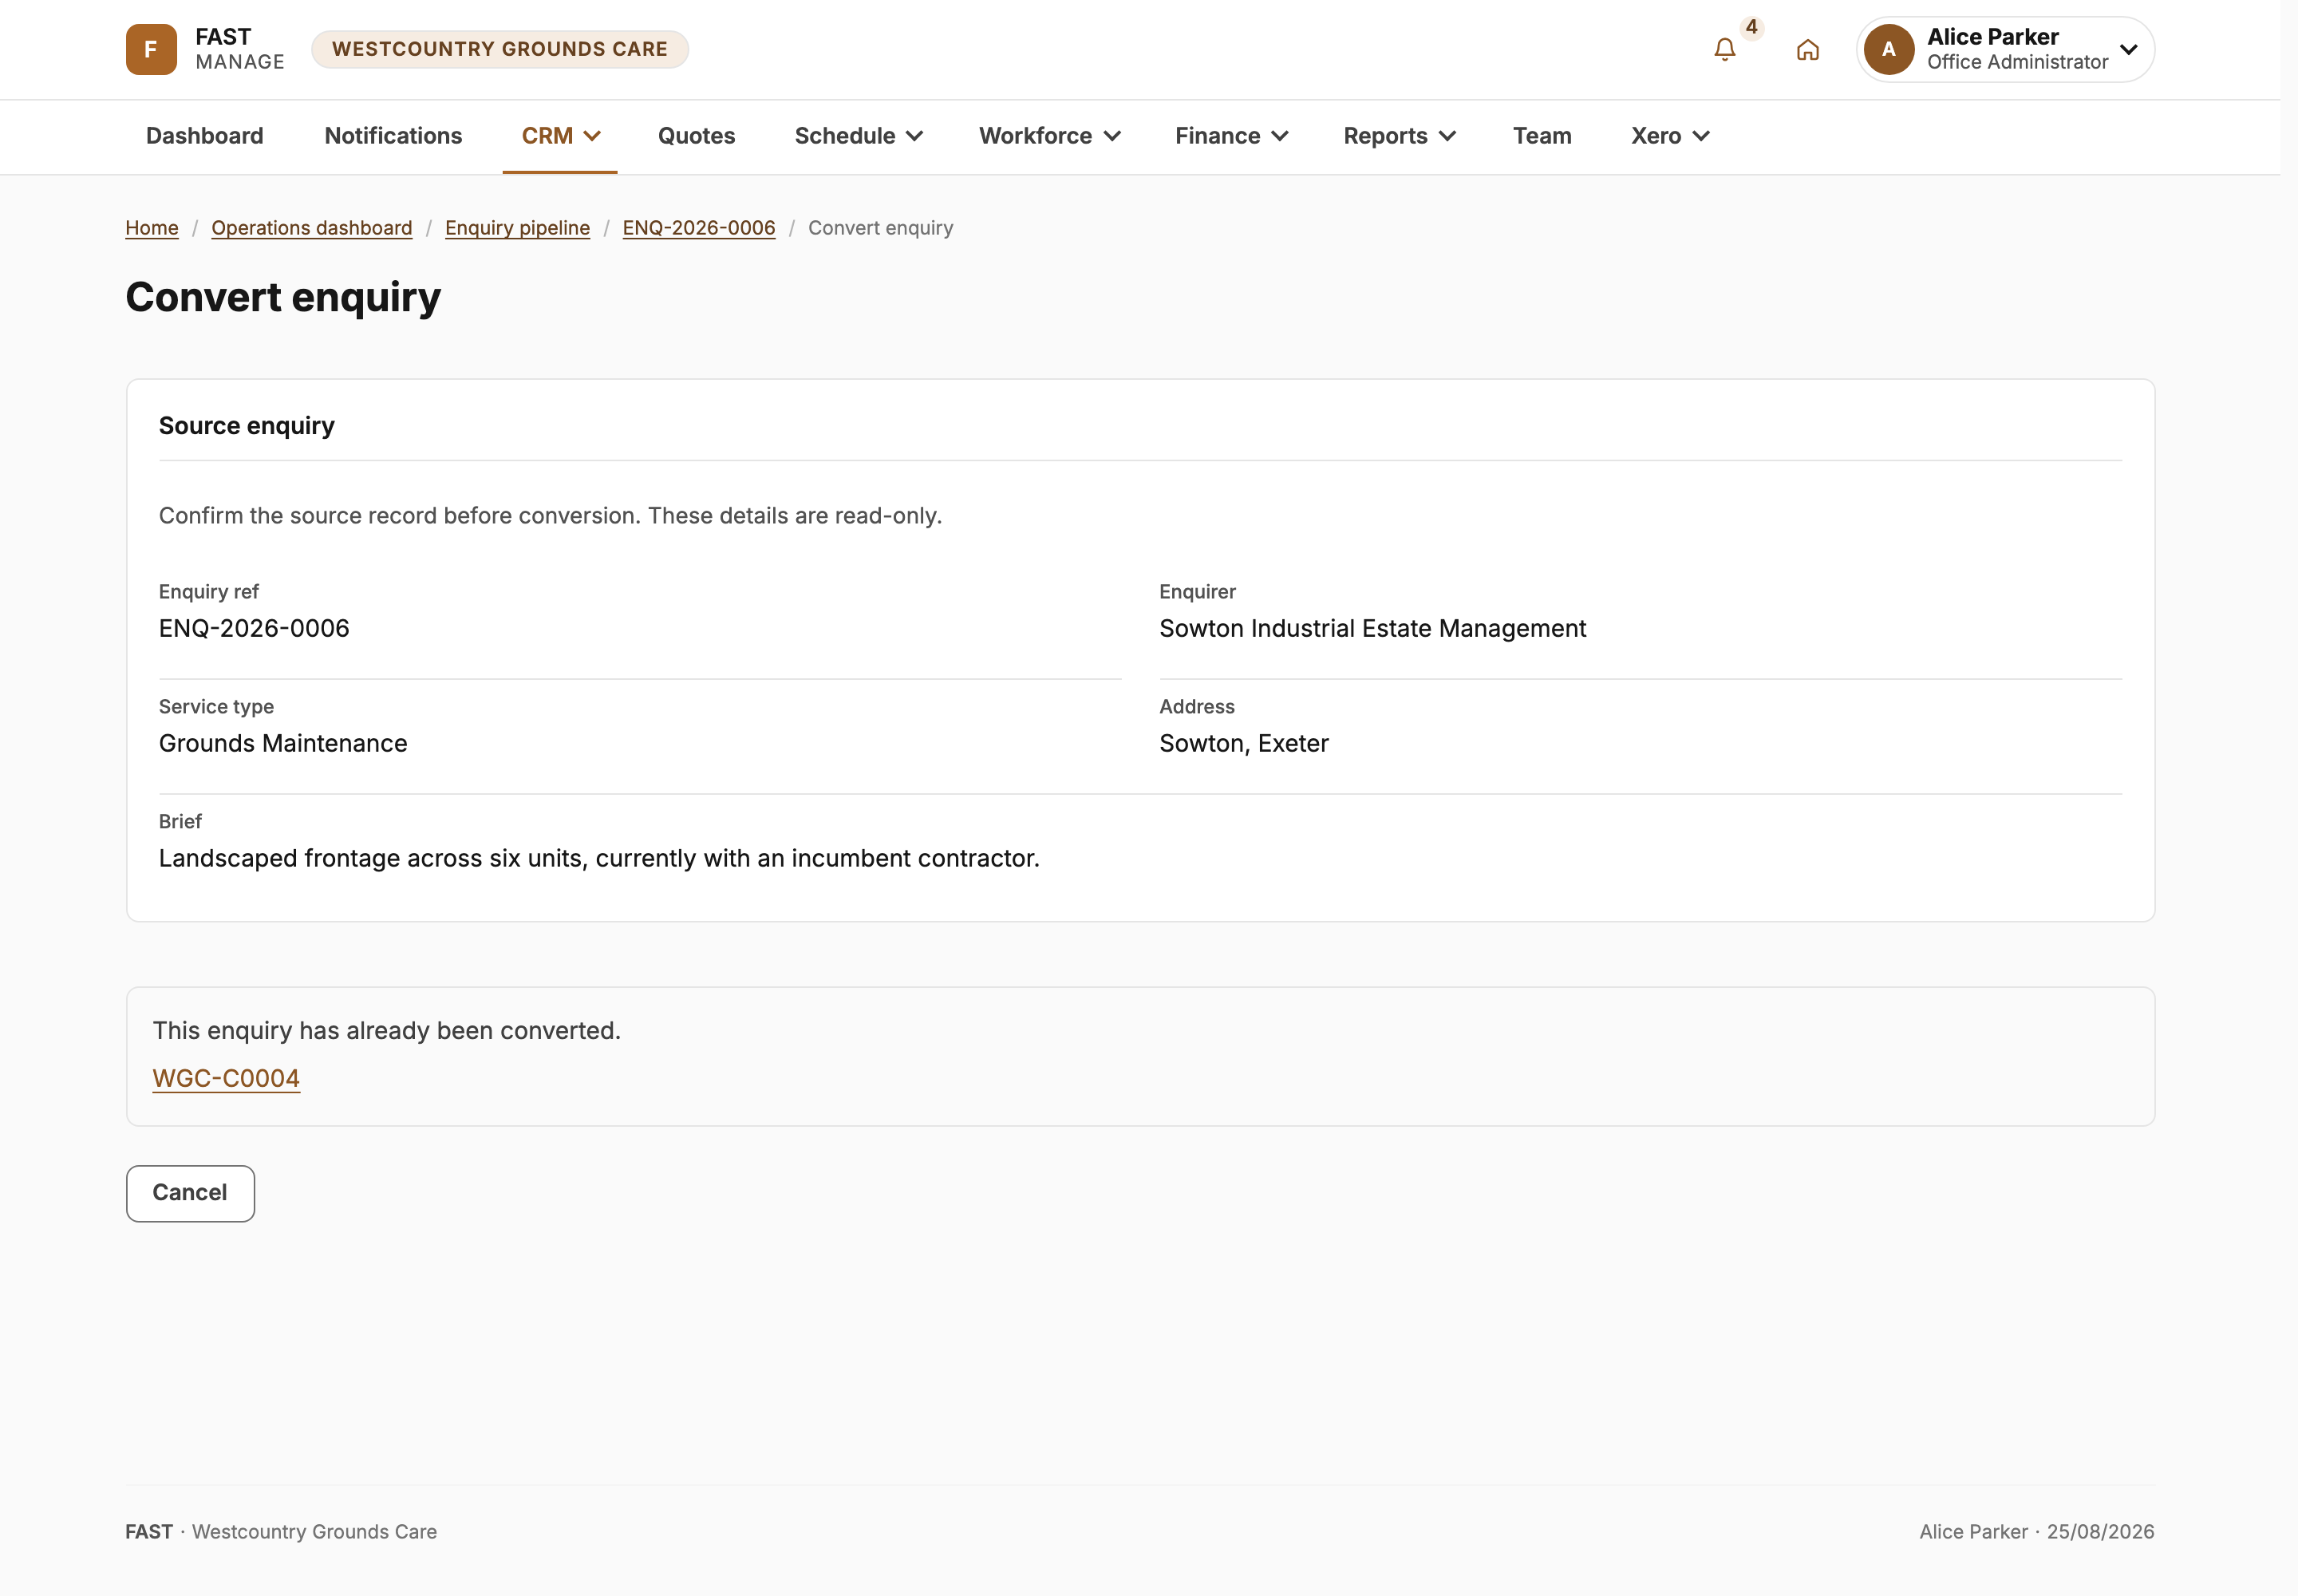
Task: Expand the CRM menu
Action: (x=560, y=136)
